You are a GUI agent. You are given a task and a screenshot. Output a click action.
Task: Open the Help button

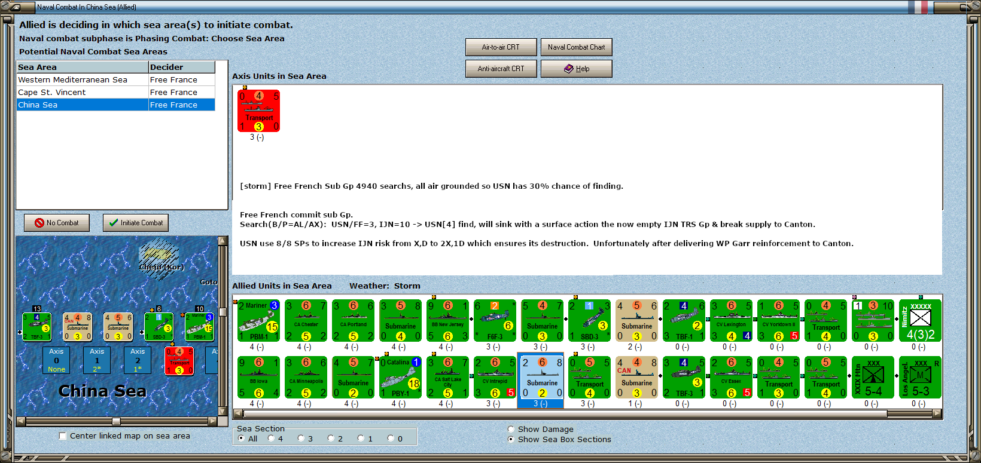(577, 69)
